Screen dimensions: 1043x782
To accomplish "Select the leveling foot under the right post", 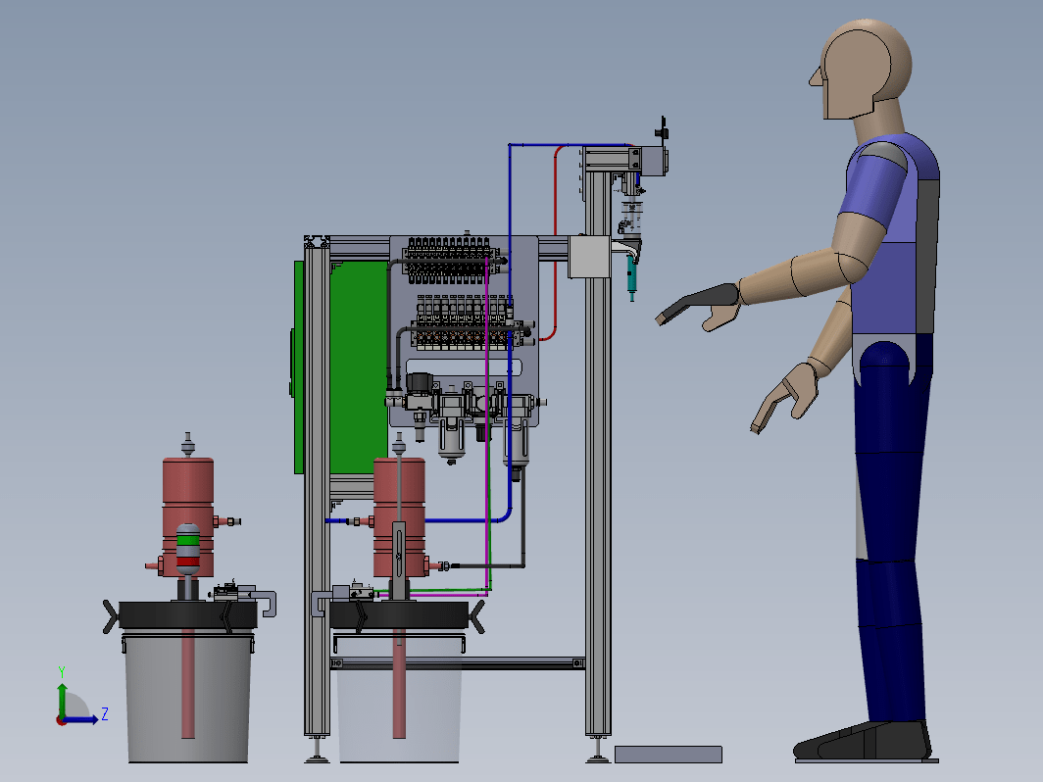I will (x=598, y=750).
